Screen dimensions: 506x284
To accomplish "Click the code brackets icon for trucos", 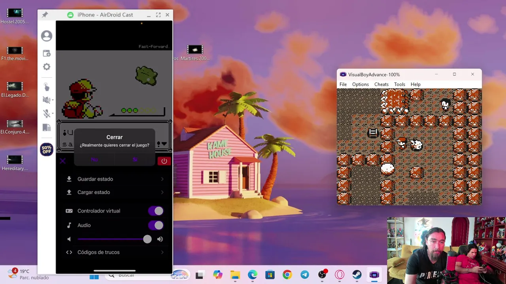I will [69, 252].
